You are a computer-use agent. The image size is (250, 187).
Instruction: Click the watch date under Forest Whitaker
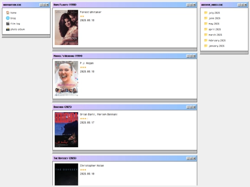tap(87, 20)
